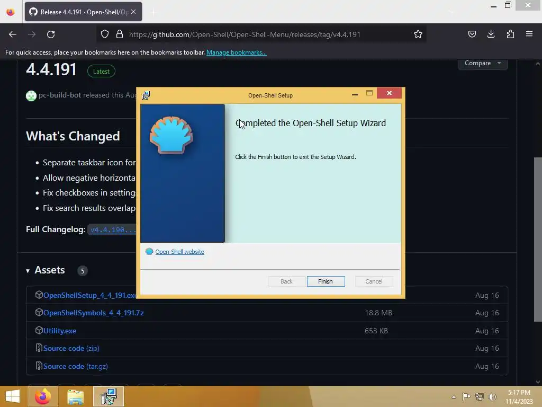Click the assets count badge 5
Viewport: 542px width, 407px height.
(x=82, y=271)
